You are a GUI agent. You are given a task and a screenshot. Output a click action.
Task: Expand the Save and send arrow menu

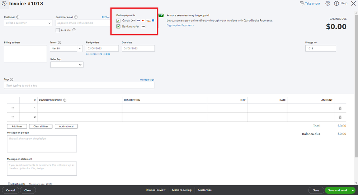353,190
